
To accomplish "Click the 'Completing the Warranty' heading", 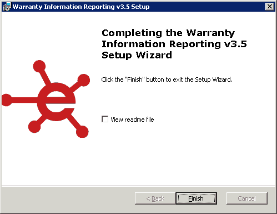I will pyautogui.click(x=174, y=44).
